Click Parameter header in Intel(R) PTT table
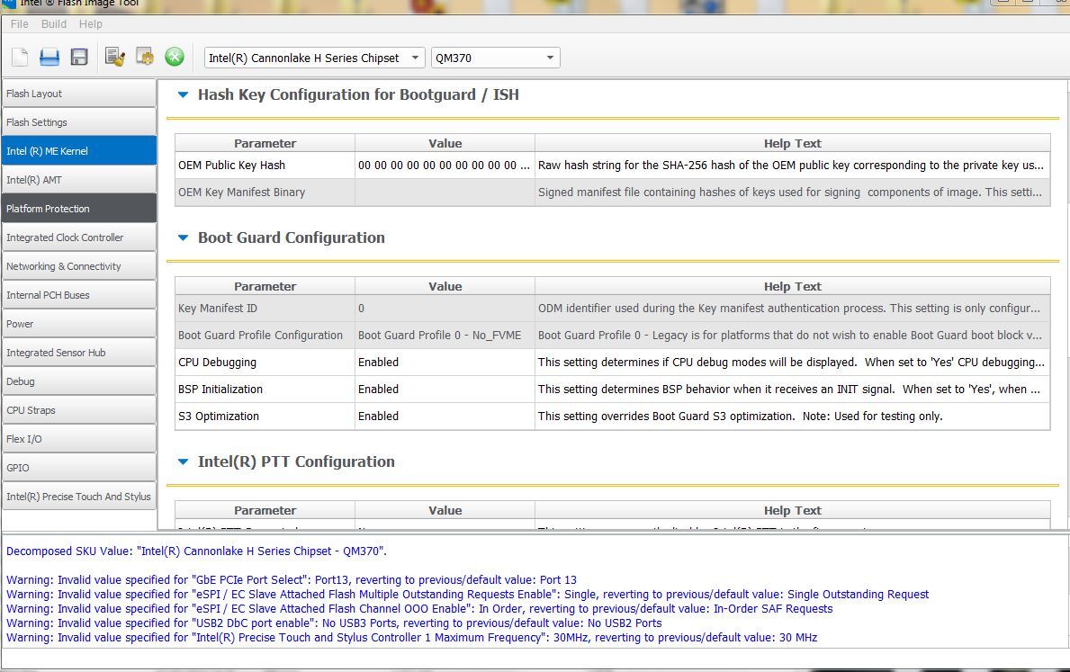The image size is (1070, 672). (265, 510)
